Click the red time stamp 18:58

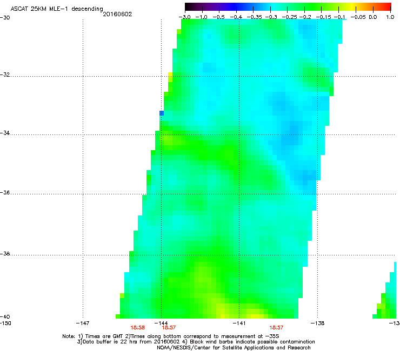(137, 328)
